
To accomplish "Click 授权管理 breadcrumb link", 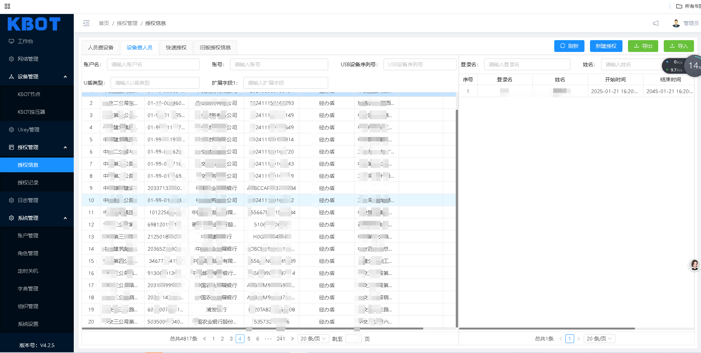I will pos(127,23).
